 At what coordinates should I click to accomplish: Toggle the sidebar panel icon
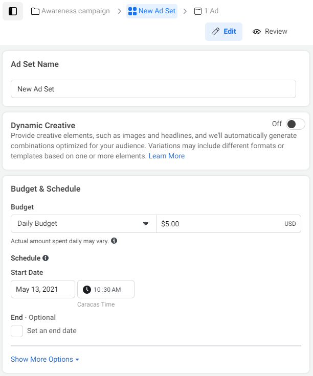pyautogui.click(x=13, y=11)
